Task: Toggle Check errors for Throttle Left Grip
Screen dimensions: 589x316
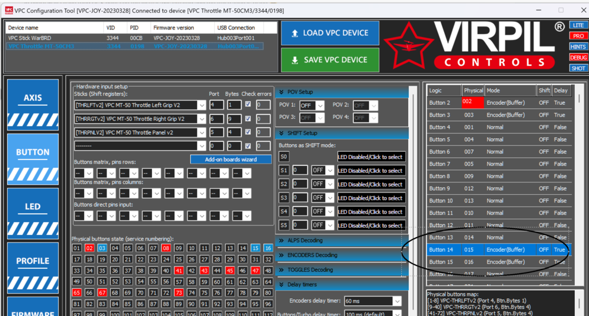Action: (248, 104)
